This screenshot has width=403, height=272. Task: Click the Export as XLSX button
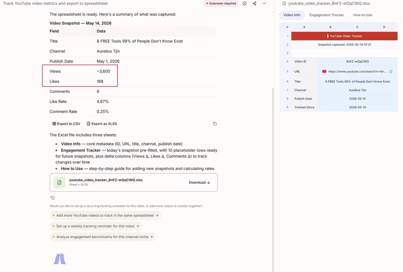click(x=102, y=124)
